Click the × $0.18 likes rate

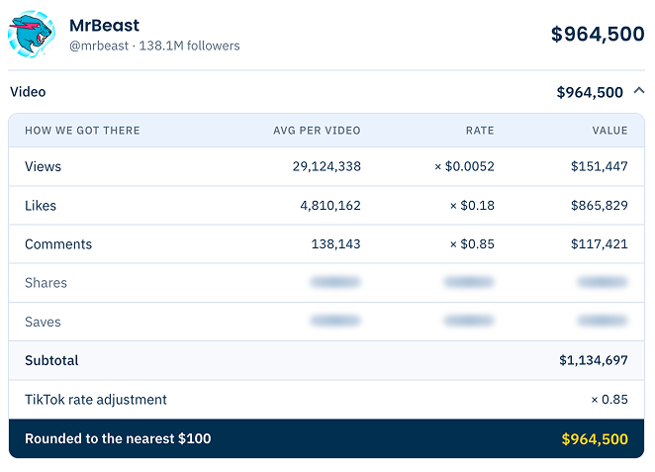coord(472,206)
